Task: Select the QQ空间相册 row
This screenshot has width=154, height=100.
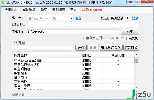Action: pos(73,69)
